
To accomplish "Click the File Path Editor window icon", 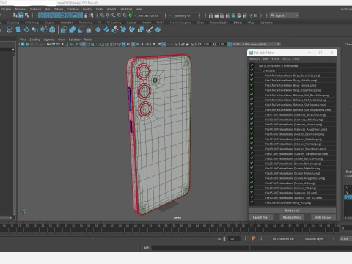I will (x=251, y=53).
